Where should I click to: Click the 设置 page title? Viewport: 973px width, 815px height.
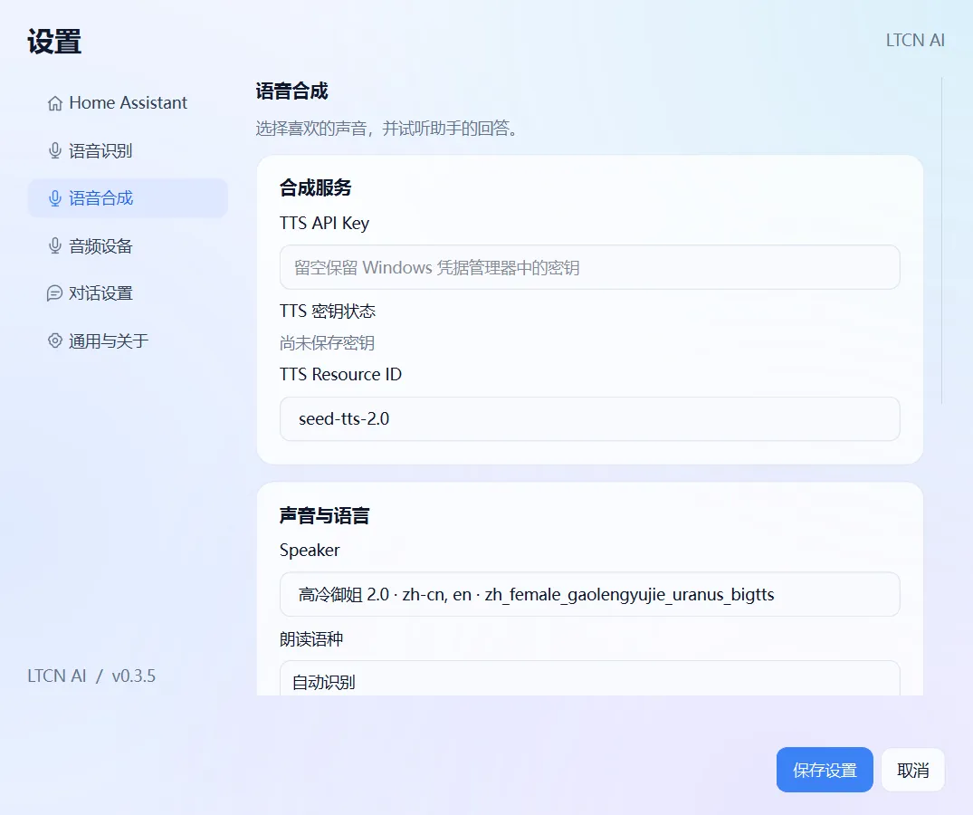click(54, 42)
